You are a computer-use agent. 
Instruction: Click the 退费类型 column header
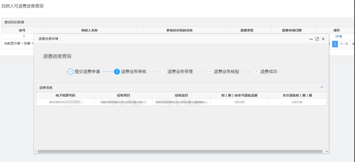pyautogui.click(x=248, y=30)
